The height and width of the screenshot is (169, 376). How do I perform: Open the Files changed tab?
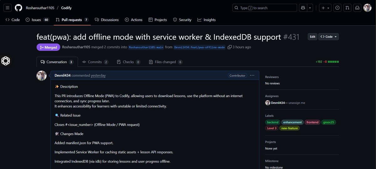(166, 62)
